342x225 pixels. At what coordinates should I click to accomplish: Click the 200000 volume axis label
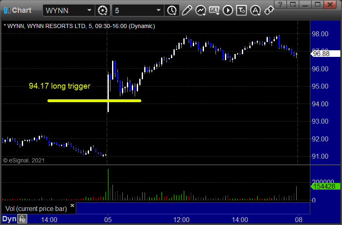tap(323, 181)
